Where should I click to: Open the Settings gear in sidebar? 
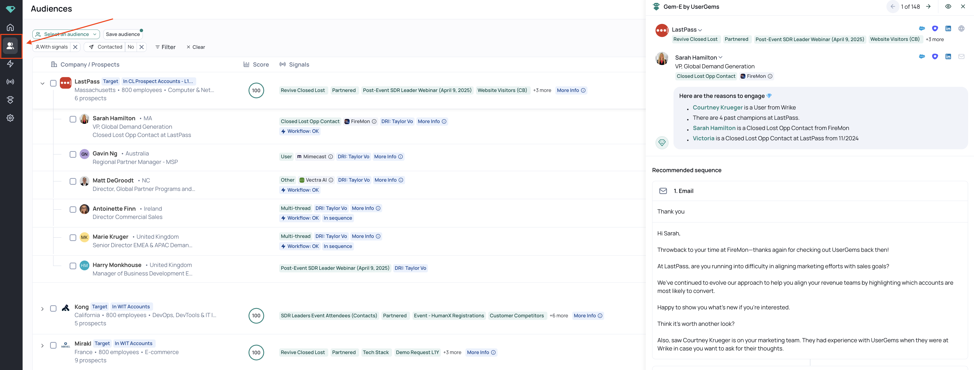10,118
